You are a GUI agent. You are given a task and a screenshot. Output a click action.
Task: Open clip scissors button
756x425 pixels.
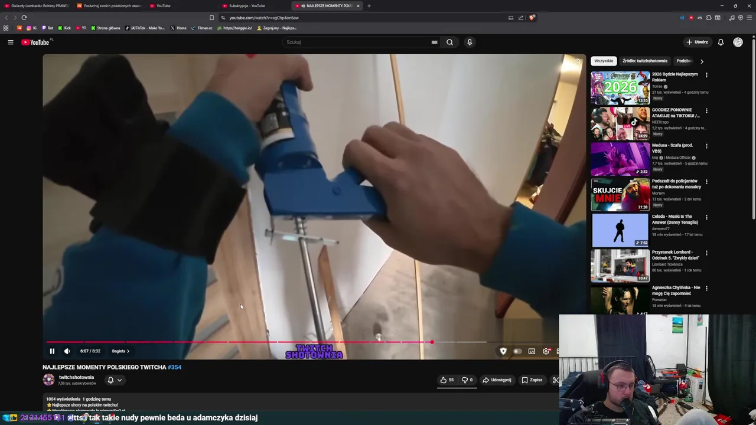(x=556, y=380)
